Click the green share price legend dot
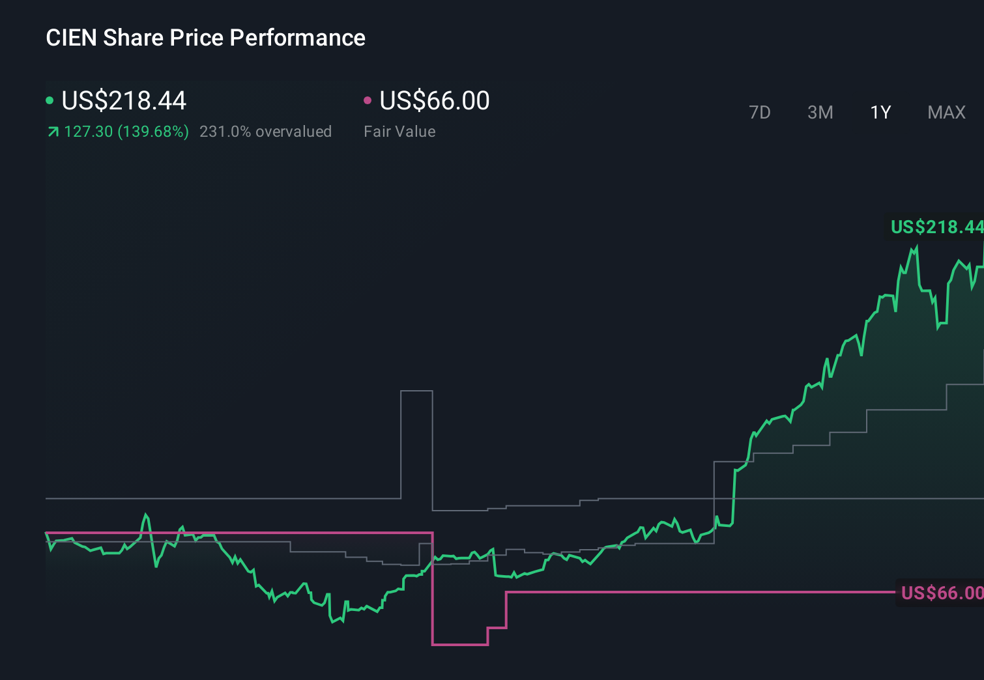Viewport: 984px width, 680px height. pos(50,100)
